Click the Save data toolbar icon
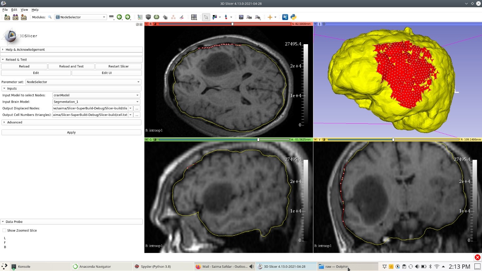 [24, 17]
